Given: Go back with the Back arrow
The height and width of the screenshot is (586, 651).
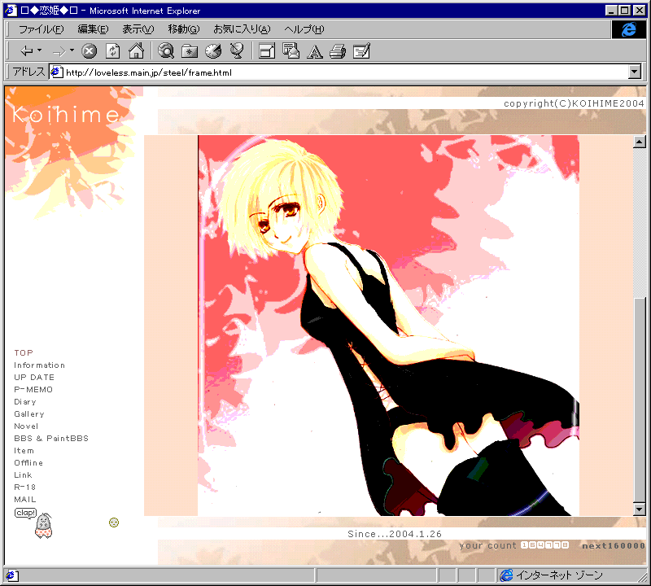Looking at the screenshot, I should [27, 51].
